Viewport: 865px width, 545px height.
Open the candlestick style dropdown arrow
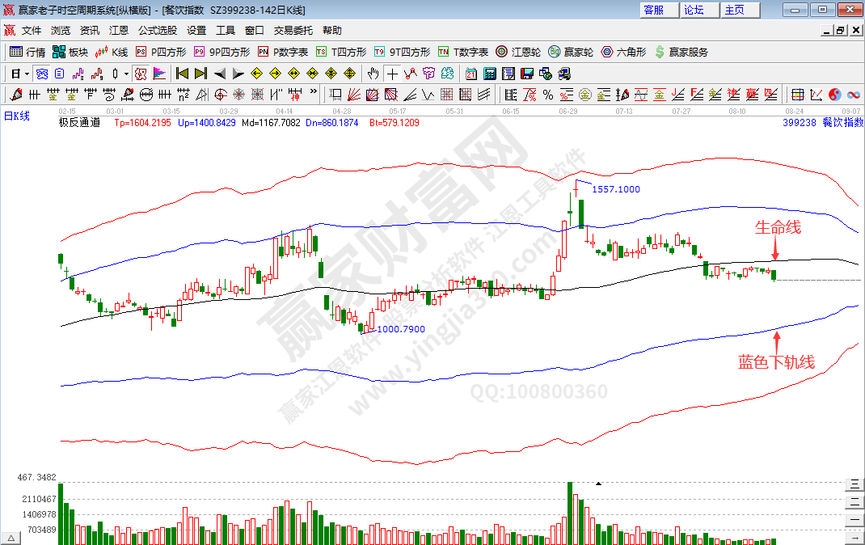click(x=127, y=74)
